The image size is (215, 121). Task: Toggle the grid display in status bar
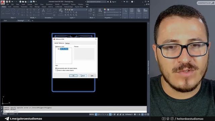coord(96,114)
